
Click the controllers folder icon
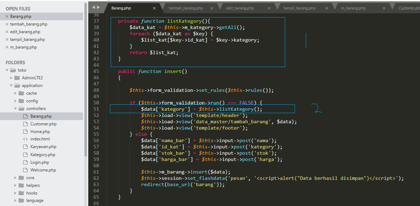coord(21,109)
